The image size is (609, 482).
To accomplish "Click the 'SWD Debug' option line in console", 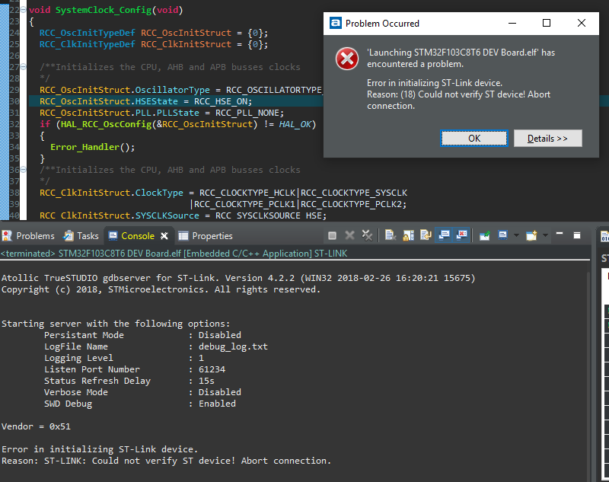I will click(x=140, y=404).
